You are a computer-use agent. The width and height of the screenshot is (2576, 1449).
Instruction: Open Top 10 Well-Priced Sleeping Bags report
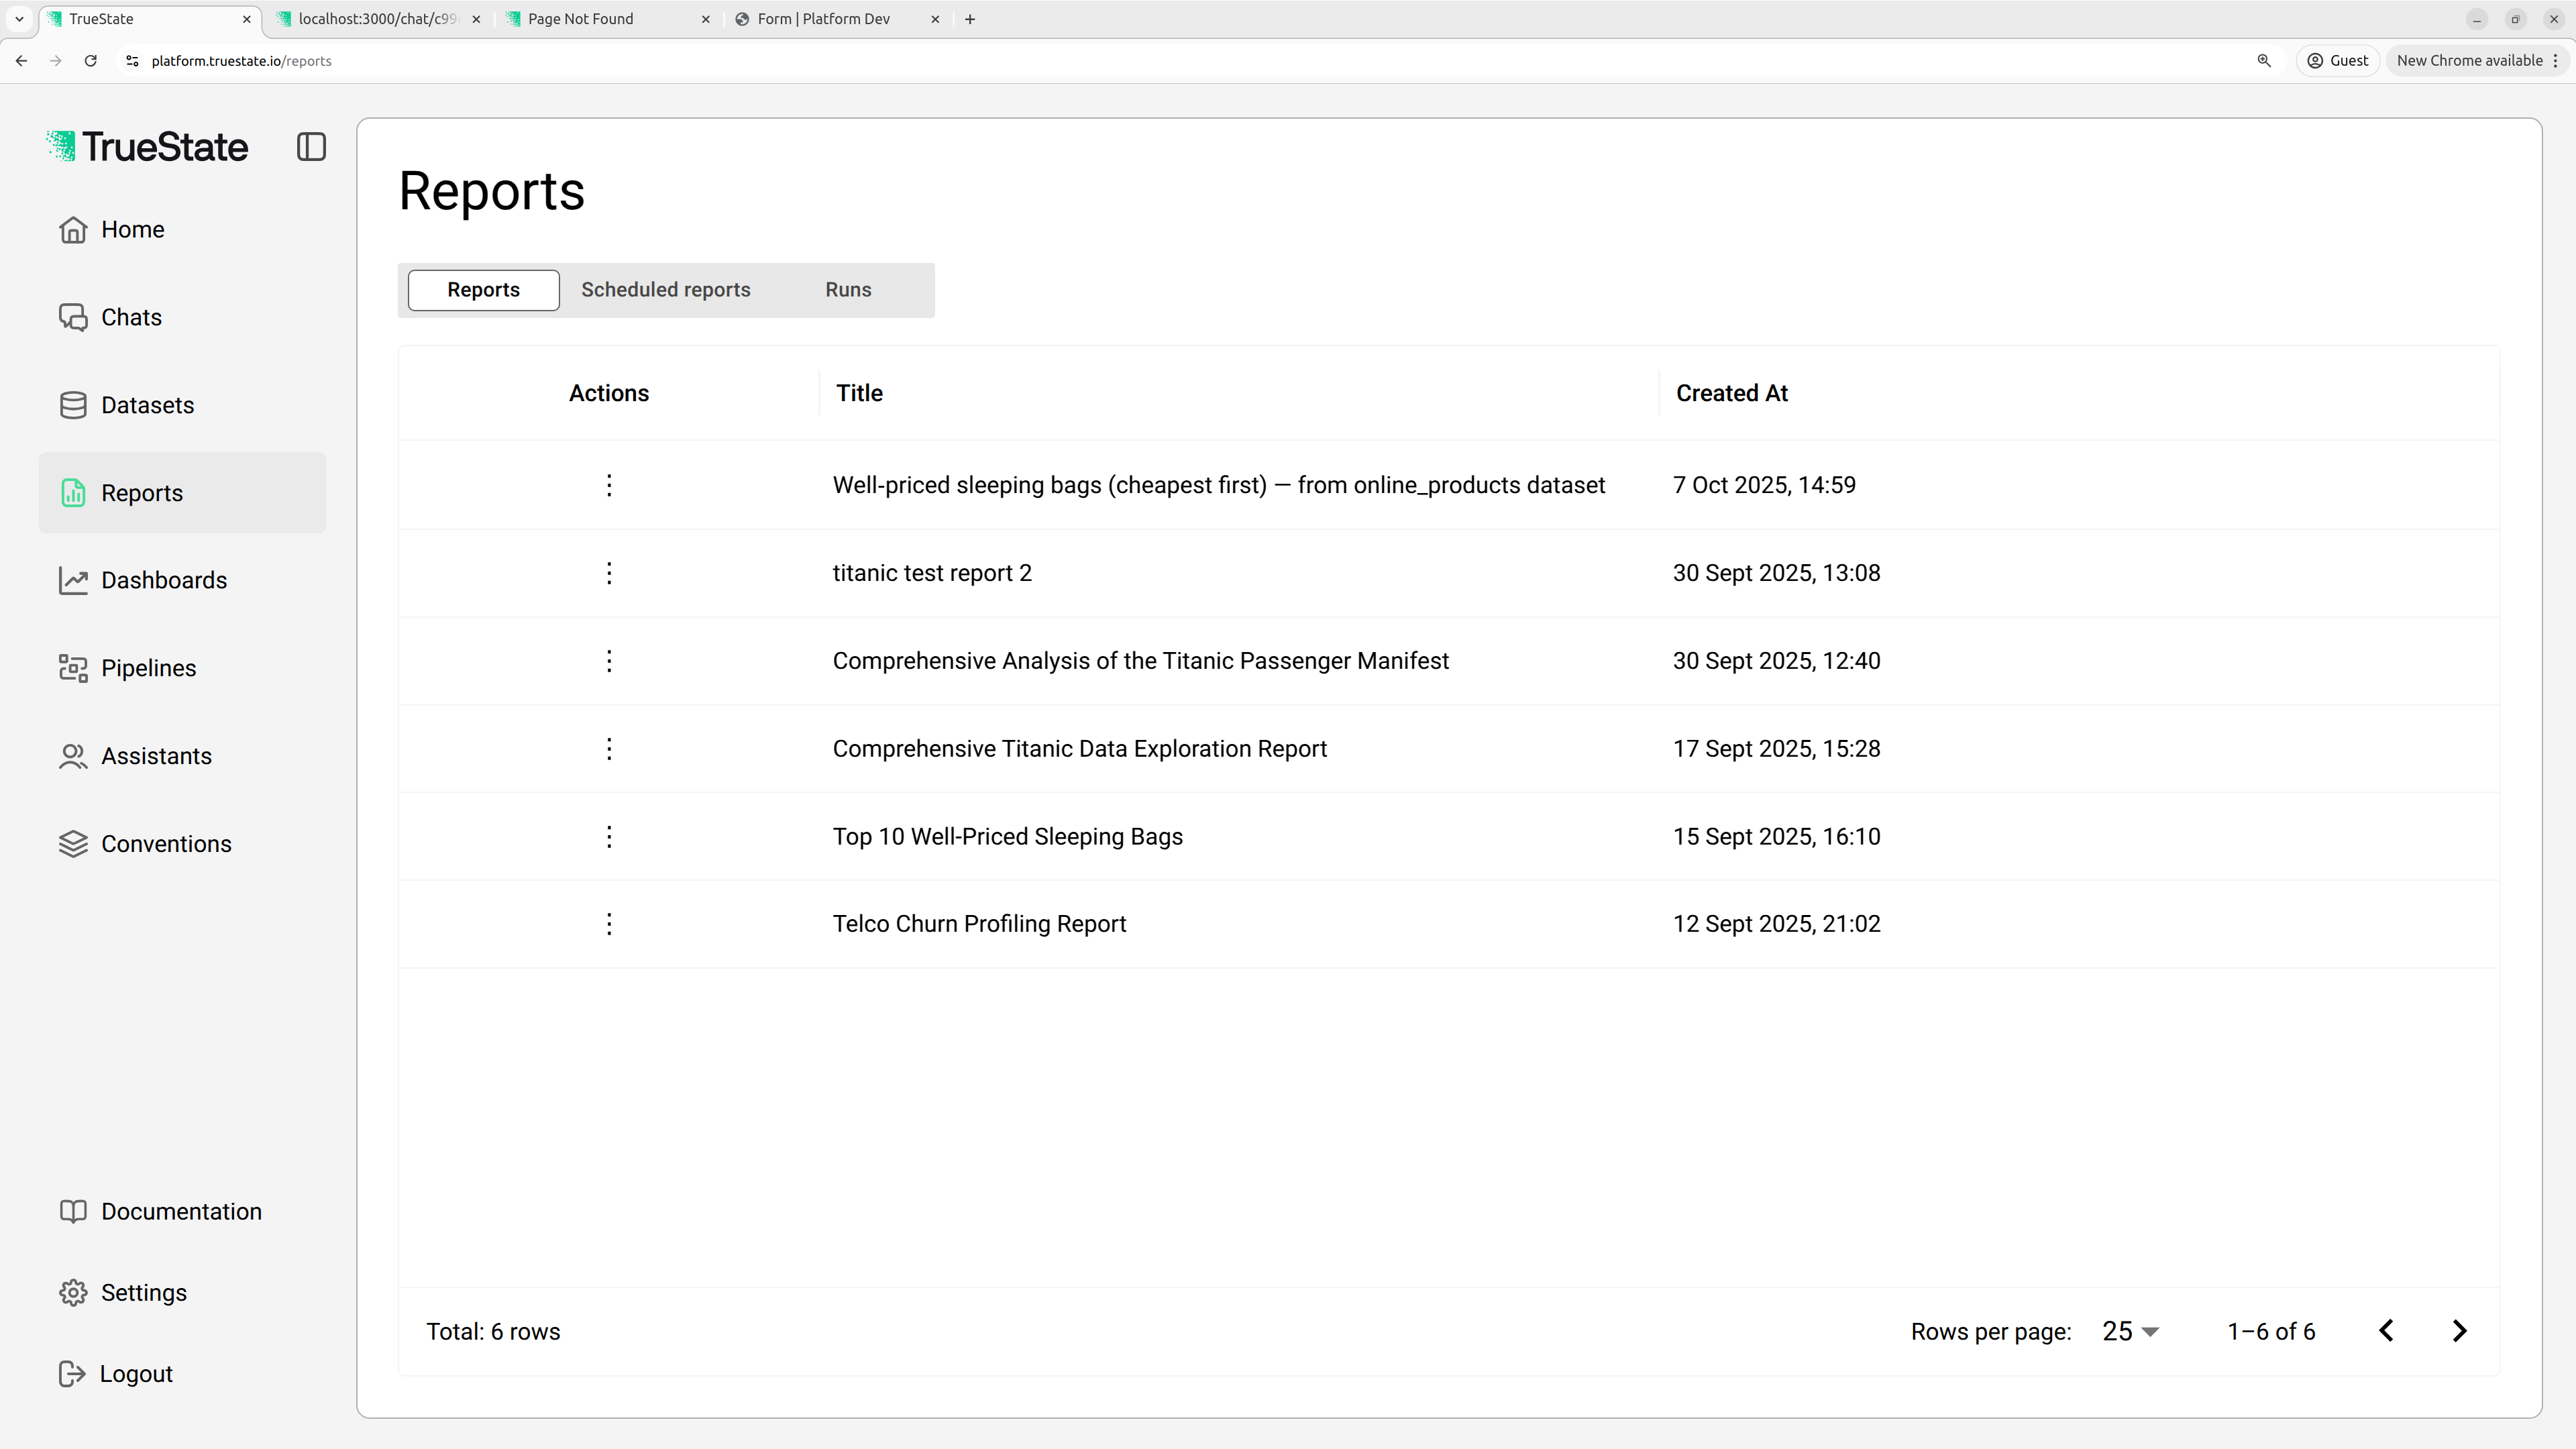click(1007, 836)
